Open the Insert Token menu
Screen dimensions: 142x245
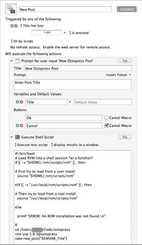click(x=119, y=75)
